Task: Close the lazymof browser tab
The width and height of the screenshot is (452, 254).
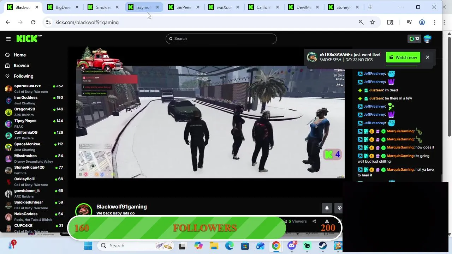Action: point(157,7)
